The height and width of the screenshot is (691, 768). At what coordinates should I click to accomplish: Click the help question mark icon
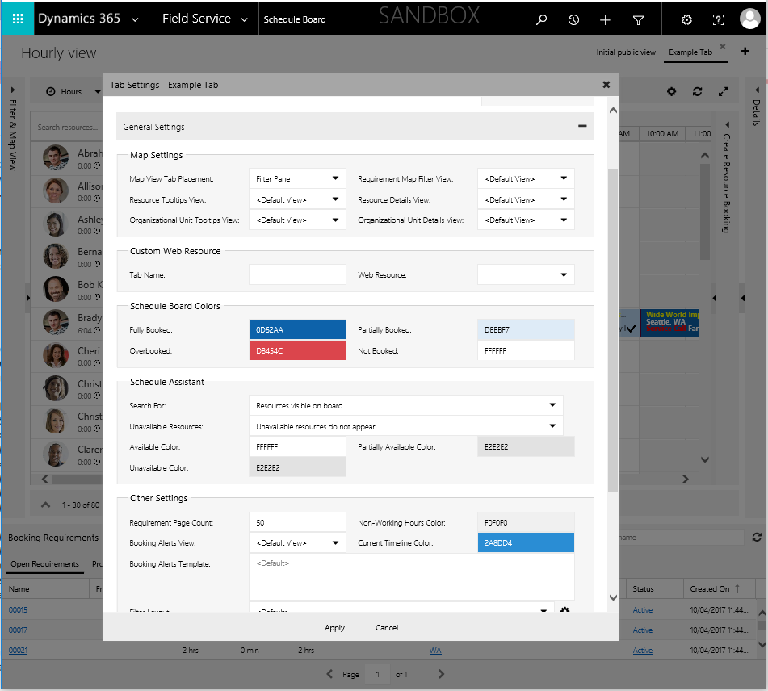(718, 19)
